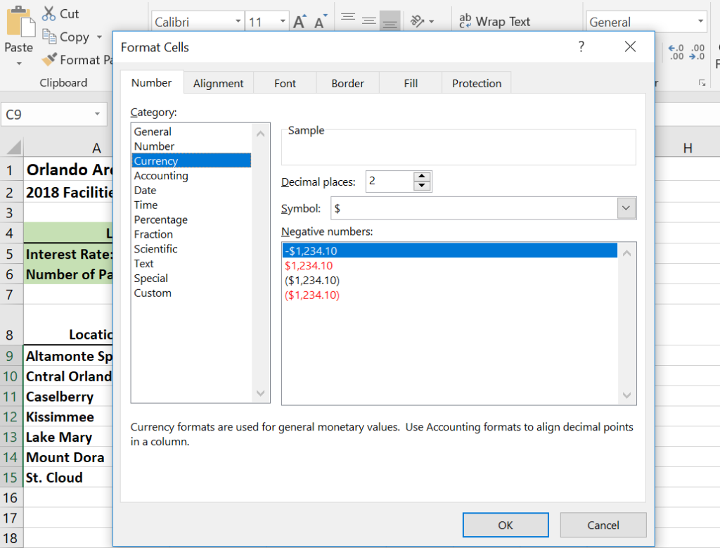Select Text in Category list
This screenshot has width=720, height=548.
tap(191, 264)
